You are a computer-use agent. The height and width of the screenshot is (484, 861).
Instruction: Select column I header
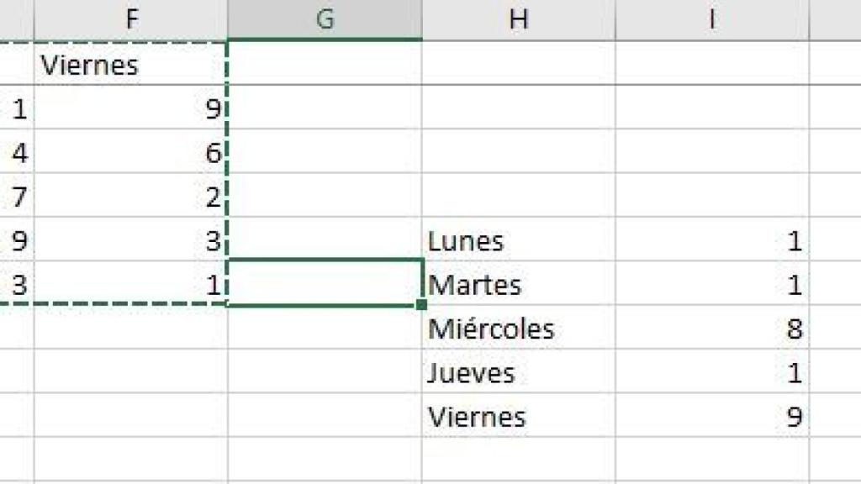[713, 17]
